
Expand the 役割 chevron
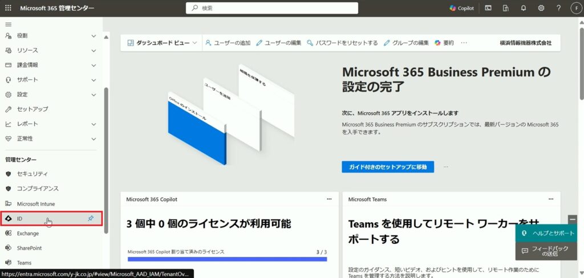coord(94,36)
